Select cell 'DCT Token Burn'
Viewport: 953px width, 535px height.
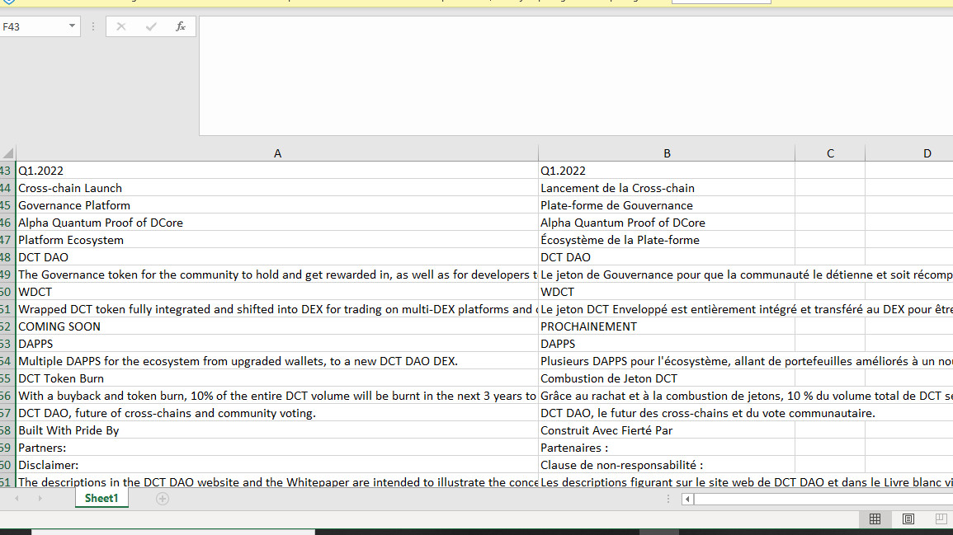[277, 378]
